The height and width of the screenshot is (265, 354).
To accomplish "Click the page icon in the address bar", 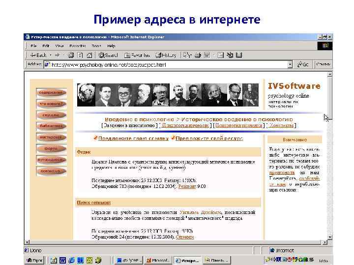I will pyautogui.click(x=47, y=65).
